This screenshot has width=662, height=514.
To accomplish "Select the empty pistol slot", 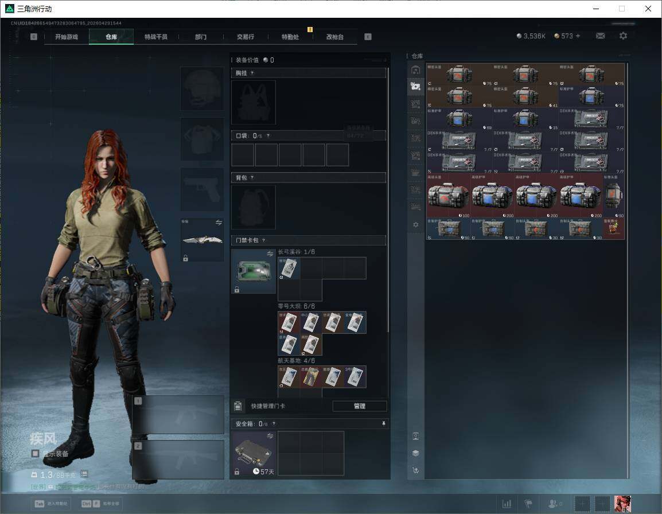I will [x=203, y=189].
